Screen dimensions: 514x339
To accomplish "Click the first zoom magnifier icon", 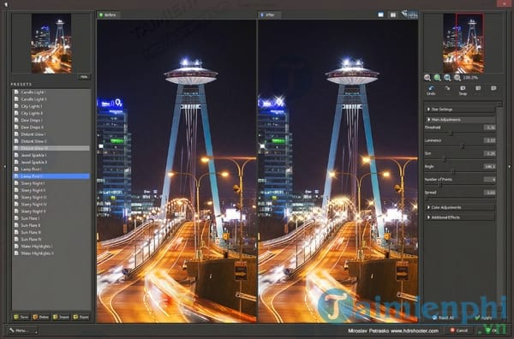I will pyautogui.click(x=427, y=78).
